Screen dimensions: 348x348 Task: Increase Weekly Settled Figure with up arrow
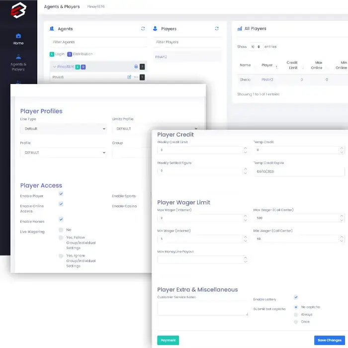click(x=245, y=169)
